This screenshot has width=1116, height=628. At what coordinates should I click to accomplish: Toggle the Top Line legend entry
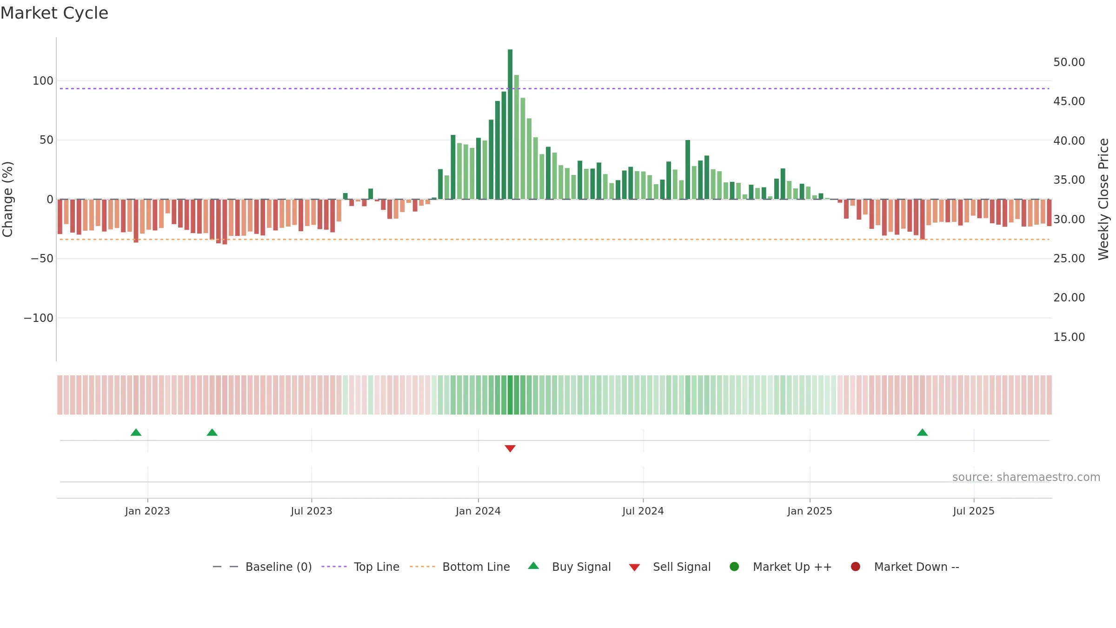click(x=360, y=567)
